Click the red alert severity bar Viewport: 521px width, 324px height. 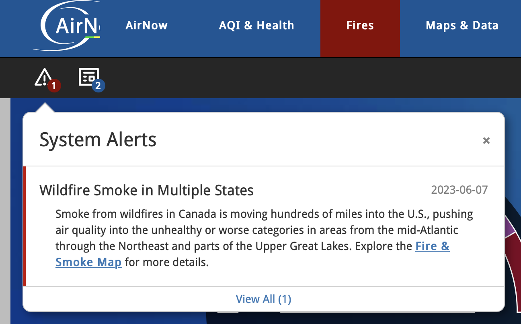pos(25,226)
